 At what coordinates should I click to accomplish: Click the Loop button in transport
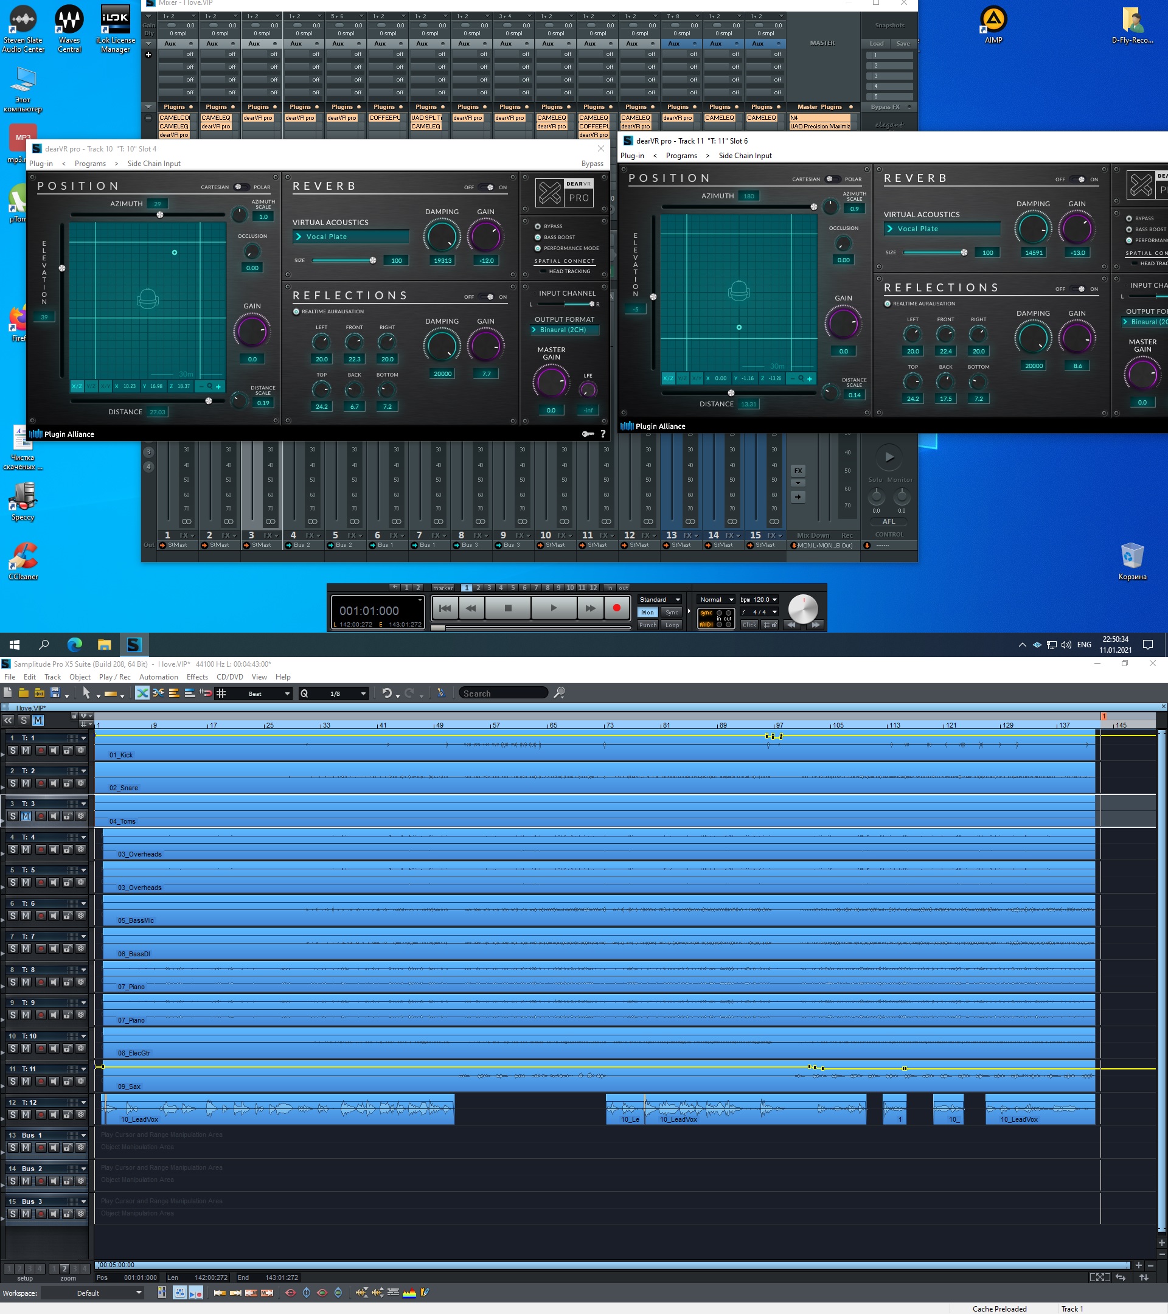point(672,625)
